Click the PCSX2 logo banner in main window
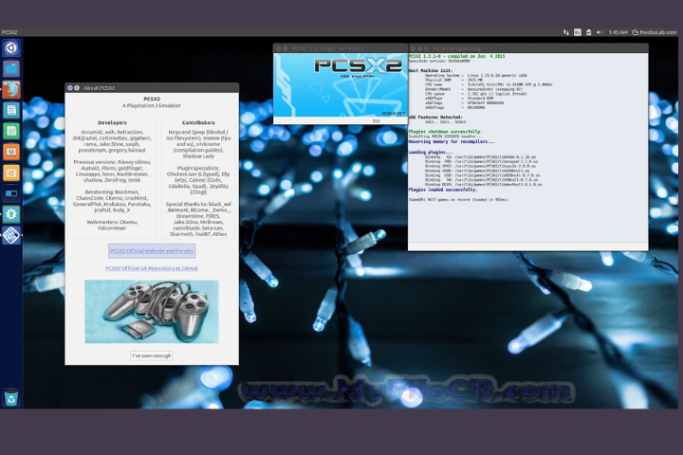Image resolution: width=683 pixels, height=455 pixels. 341,85
